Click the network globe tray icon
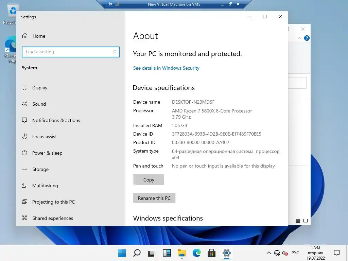This screenshot has height=261, width=348. [x=277, y=253]
